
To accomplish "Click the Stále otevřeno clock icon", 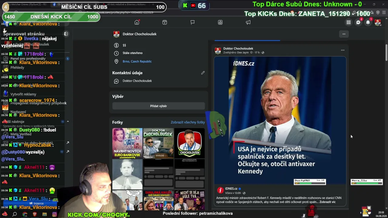I will coord(116,53).
